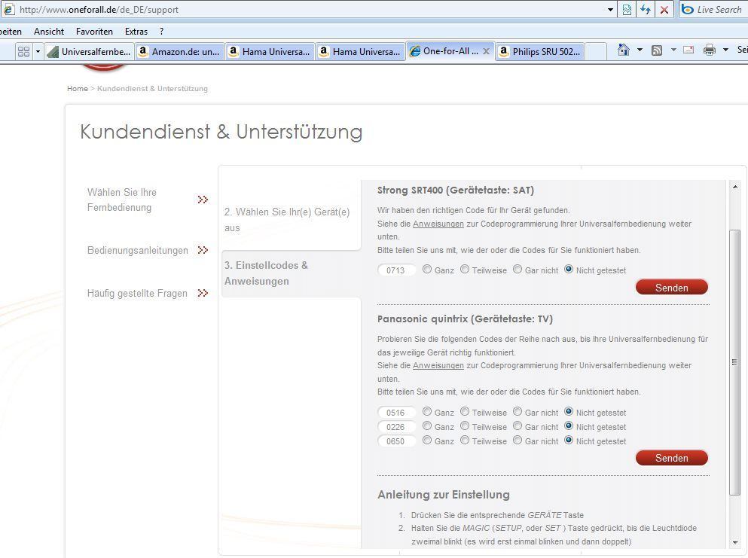Click the arrows icon beside Häufig gestellte Fragen

203,293
